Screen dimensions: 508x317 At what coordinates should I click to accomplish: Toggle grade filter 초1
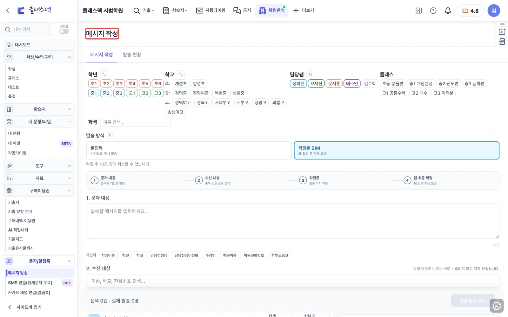coord(94,84)
